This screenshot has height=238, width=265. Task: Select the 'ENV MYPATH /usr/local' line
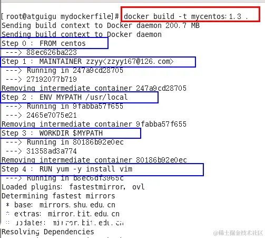pyautogui.click(x=65, y=97)
